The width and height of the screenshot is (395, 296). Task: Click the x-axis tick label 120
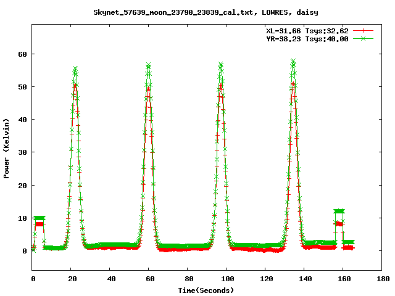point(267,279)
